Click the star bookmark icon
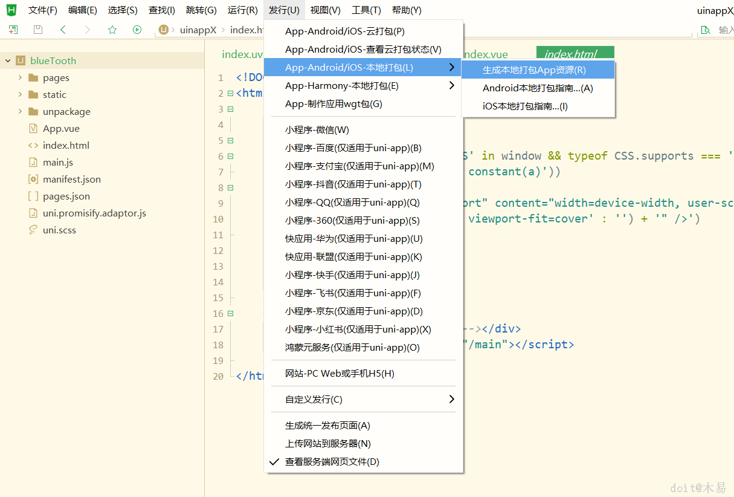Viewport: 734px width, 497px height. click(112, 30)
